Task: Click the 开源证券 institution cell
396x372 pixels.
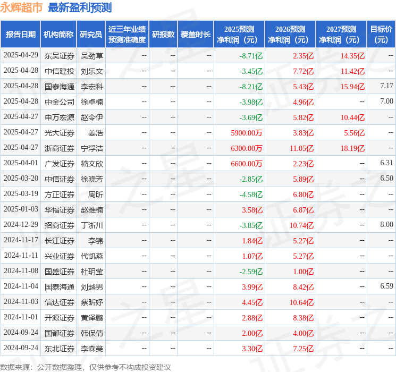Action: (x=60, y=318)
